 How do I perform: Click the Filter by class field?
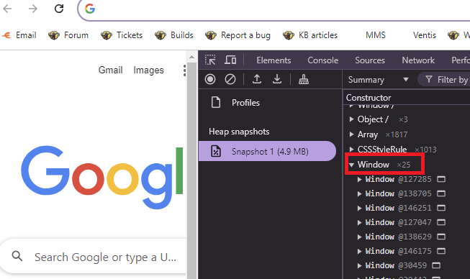pyautogui.click(x=444, y=80)
